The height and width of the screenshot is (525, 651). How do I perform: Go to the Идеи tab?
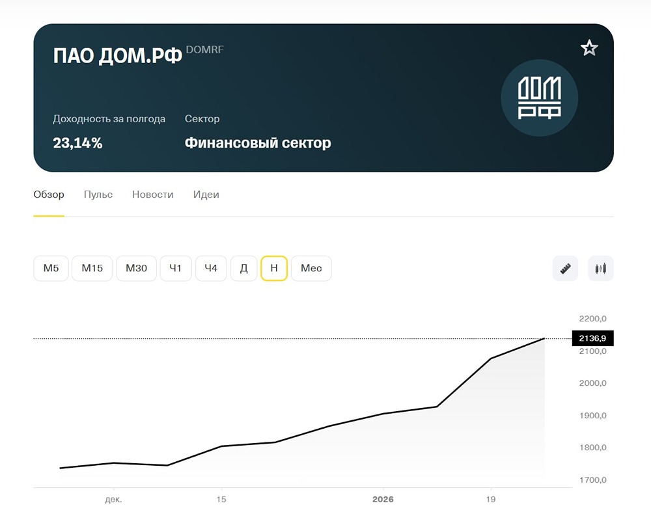click(x=206, y=194)
